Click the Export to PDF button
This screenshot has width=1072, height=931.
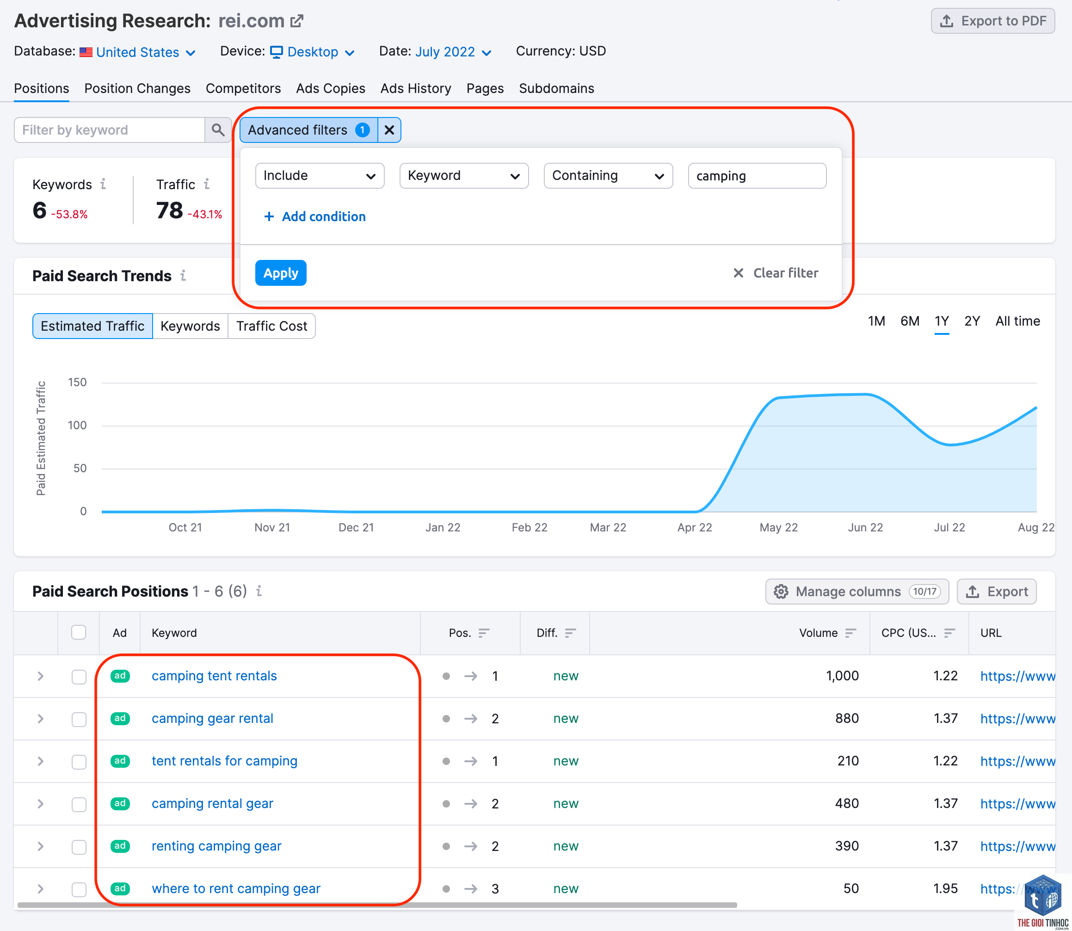[992, 21]
